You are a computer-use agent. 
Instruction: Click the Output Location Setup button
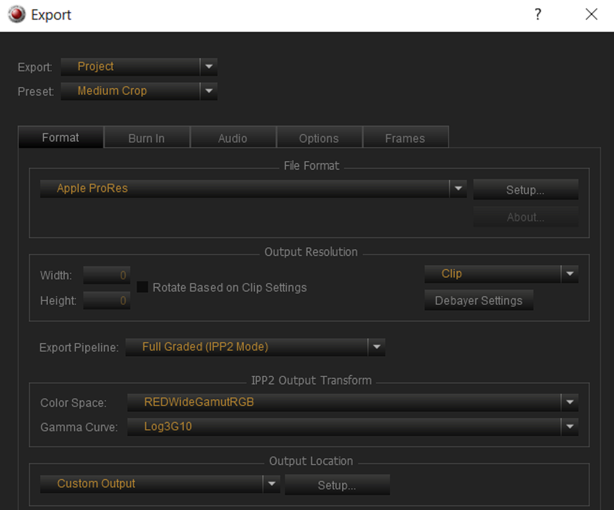tap(337, 485)
